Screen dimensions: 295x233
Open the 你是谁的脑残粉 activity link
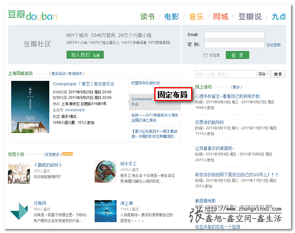point(209,122)
